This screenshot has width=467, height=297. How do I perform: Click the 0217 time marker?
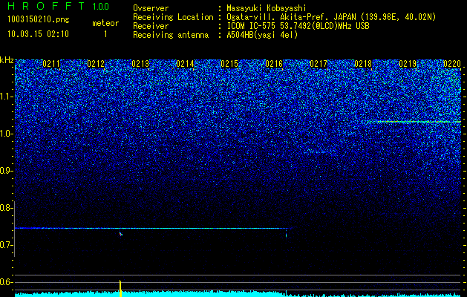click(x=319, y=64)
